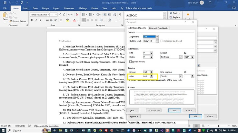Viewport: 238px width, 133px height.
Task: Open the Change Case dropdown
Action: [x=70, y=15]
